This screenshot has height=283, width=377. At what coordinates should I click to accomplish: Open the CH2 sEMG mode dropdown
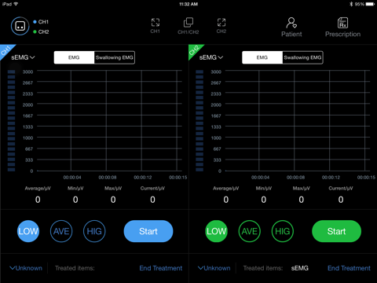coord(211,57)
